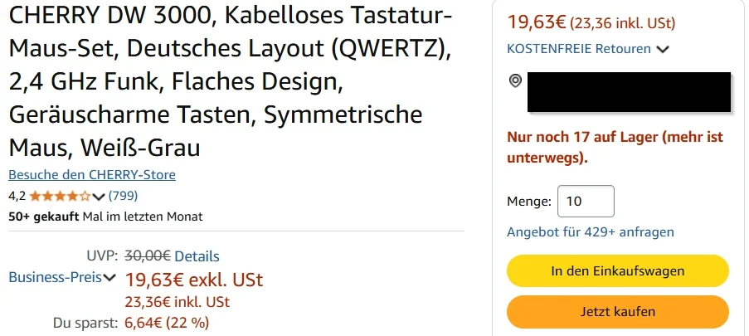The height and width of the screenshot is (336, 749).
Task: Expand the Business-Preis chevron arrow
Action: (x=109, y=277)
